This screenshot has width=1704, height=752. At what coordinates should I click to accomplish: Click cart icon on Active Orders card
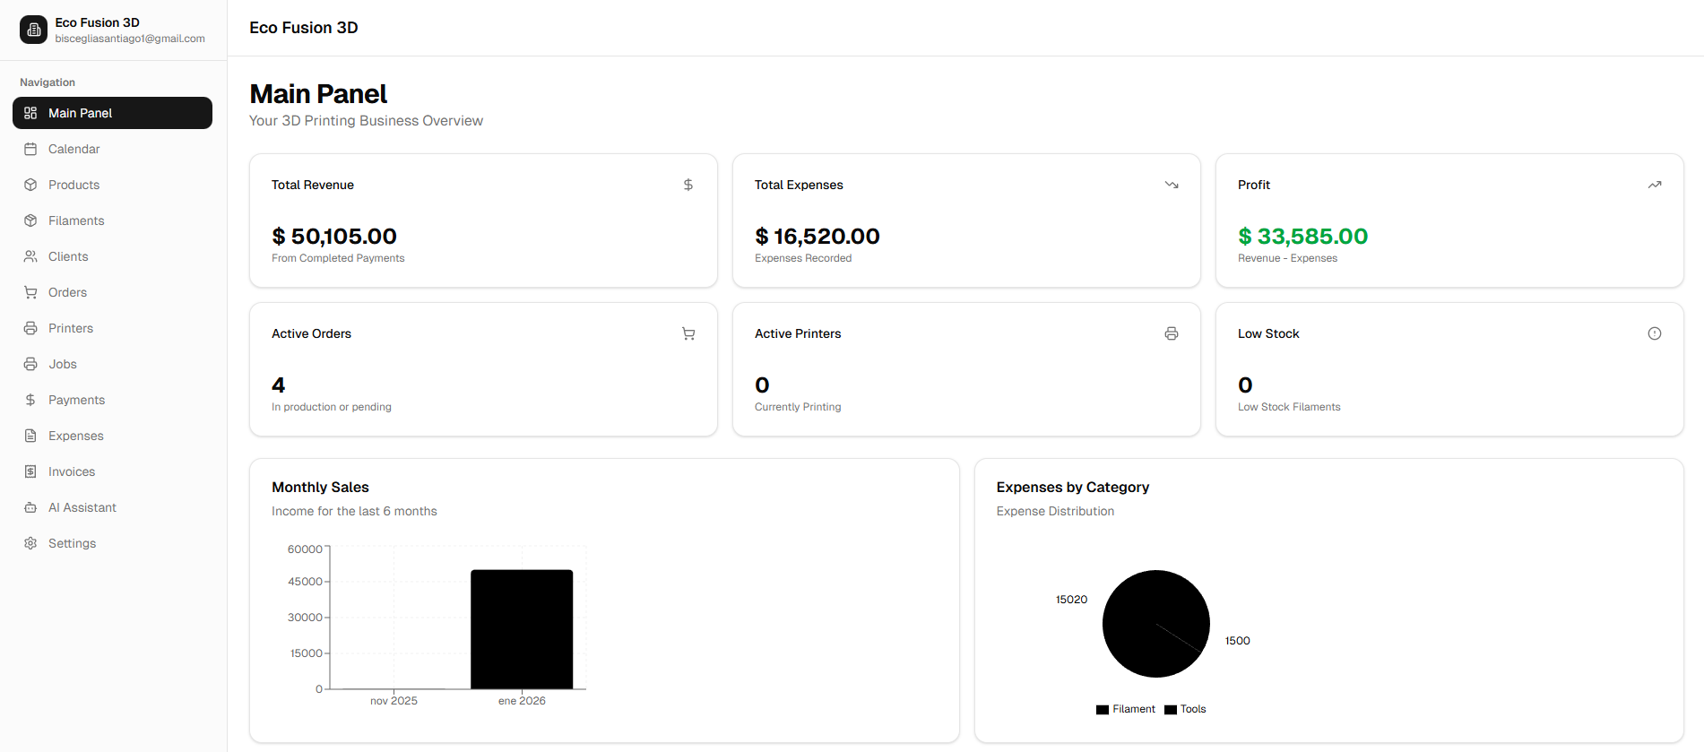tap(688, 333)
